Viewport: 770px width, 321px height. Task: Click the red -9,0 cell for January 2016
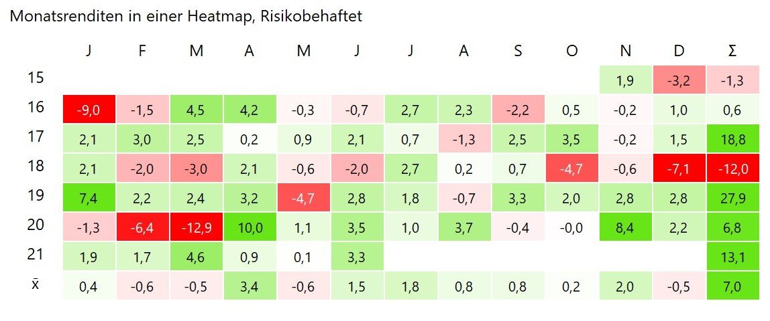tap(89, 109)
